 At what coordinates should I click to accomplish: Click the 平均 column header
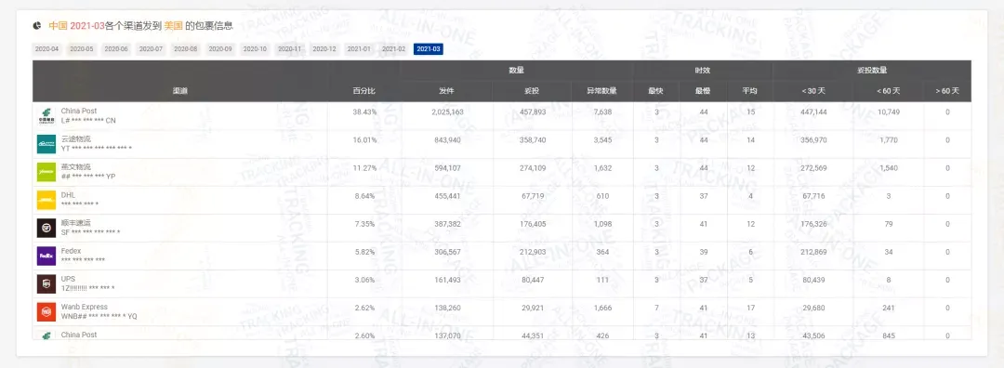click(750, 91)
